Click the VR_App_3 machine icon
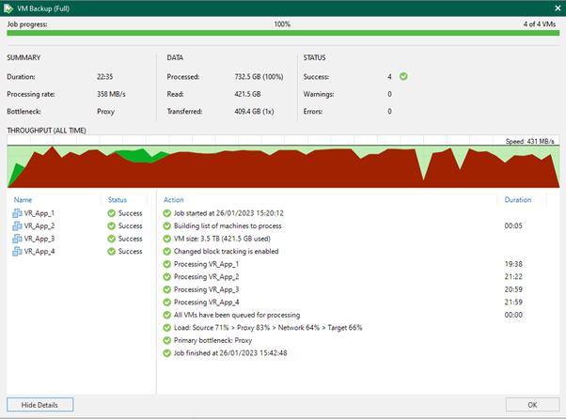 tap(17, 239)
